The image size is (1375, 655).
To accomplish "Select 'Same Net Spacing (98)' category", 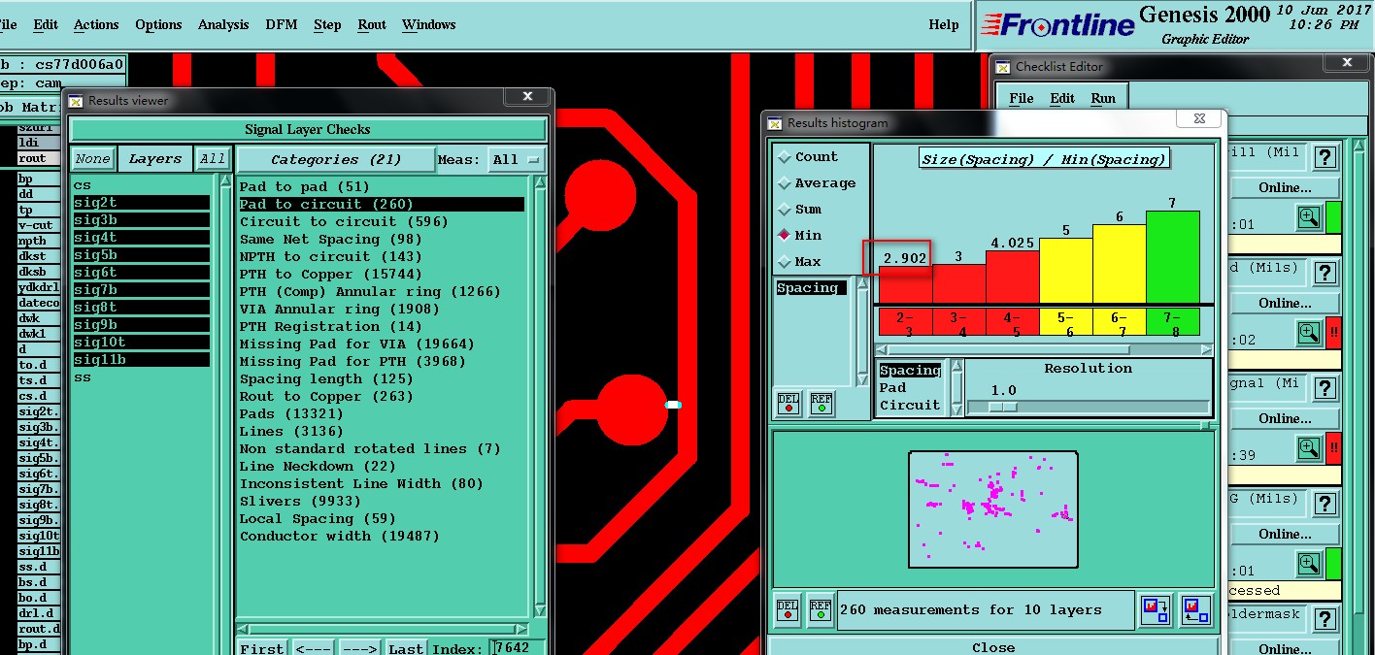I will coord(330,239).
